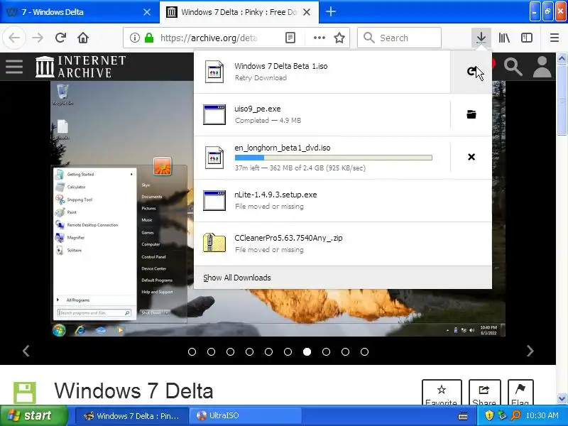
Task: Click the Internet Archive logo
Action: 81,66
